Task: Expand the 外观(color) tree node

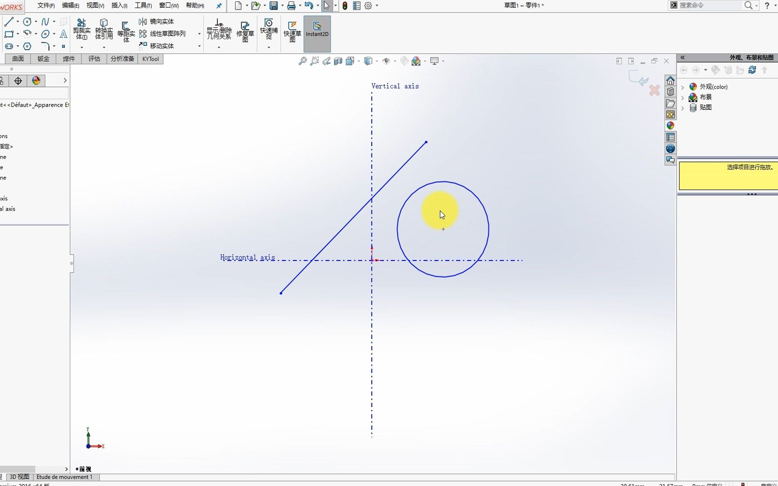Action: pos(683,87)
